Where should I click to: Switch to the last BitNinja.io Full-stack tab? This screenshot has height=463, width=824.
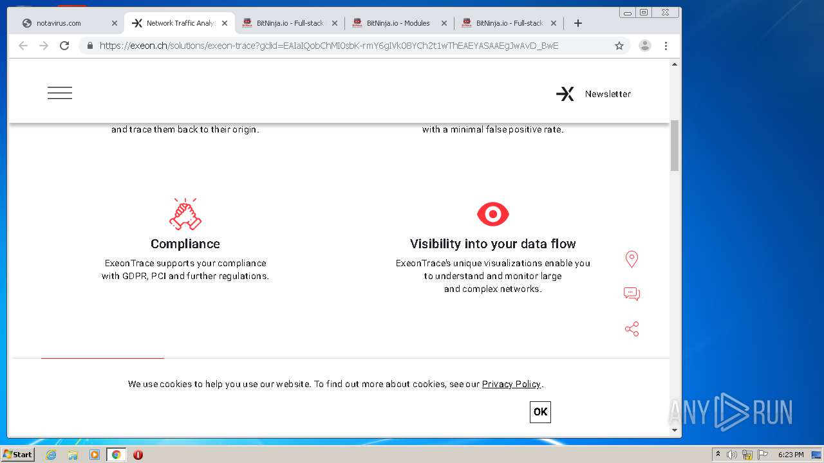coord(509,23)
